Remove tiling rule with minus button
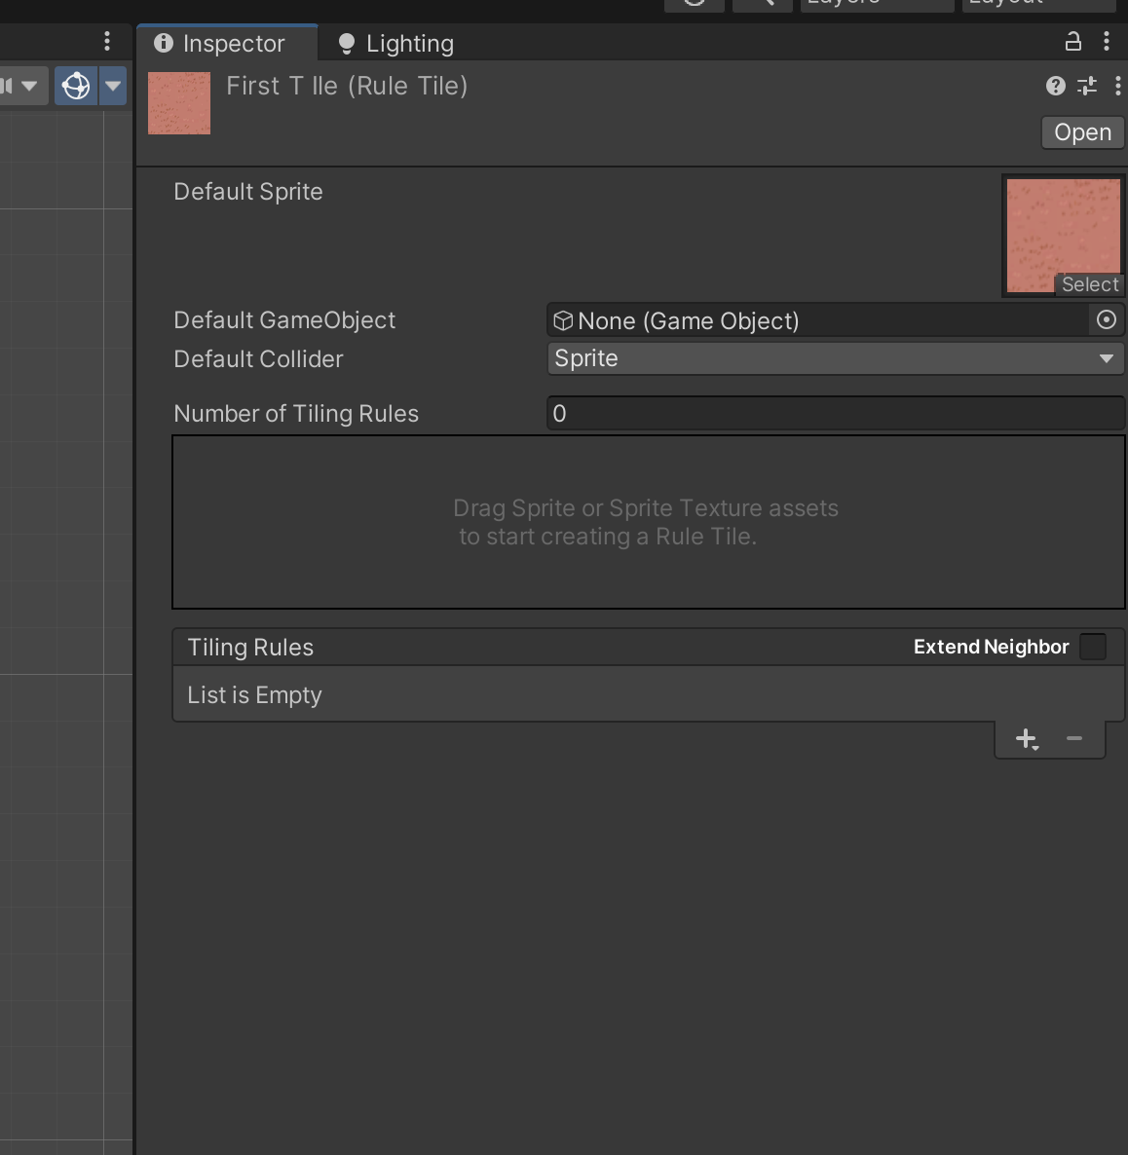 point(1074,739)
